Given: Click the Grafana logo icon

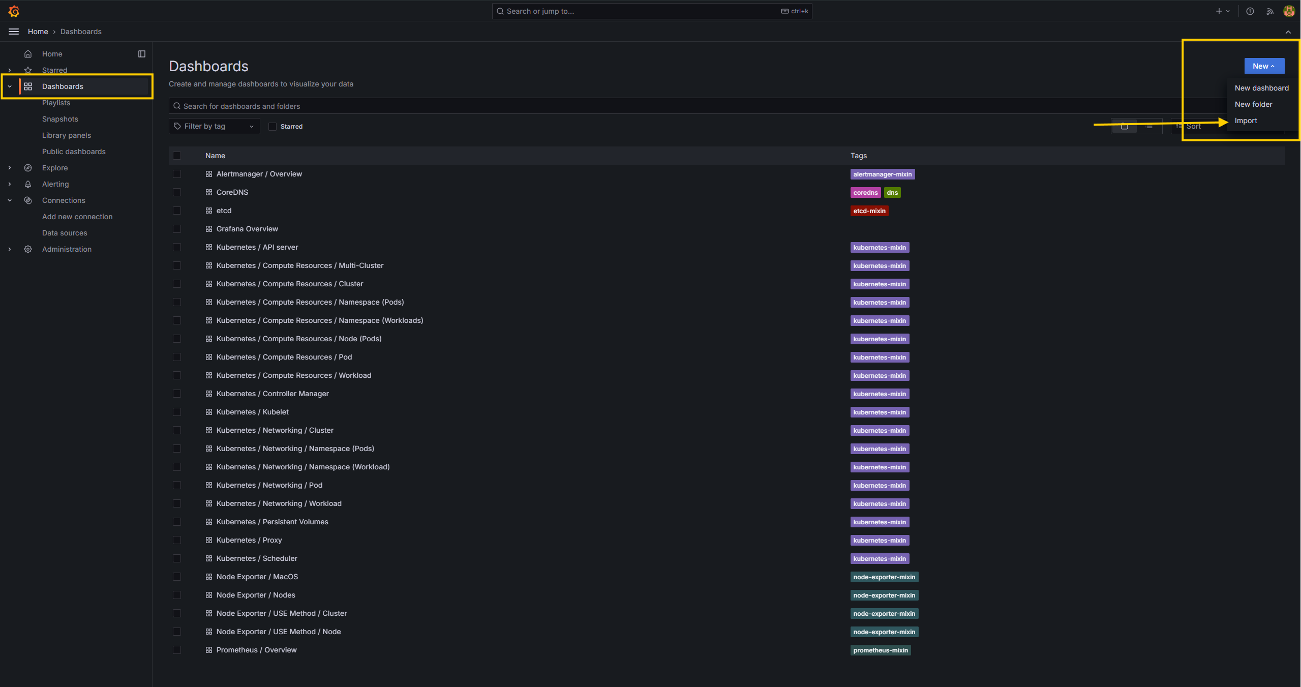Looking at the screenshot, I should click(14, 11).
